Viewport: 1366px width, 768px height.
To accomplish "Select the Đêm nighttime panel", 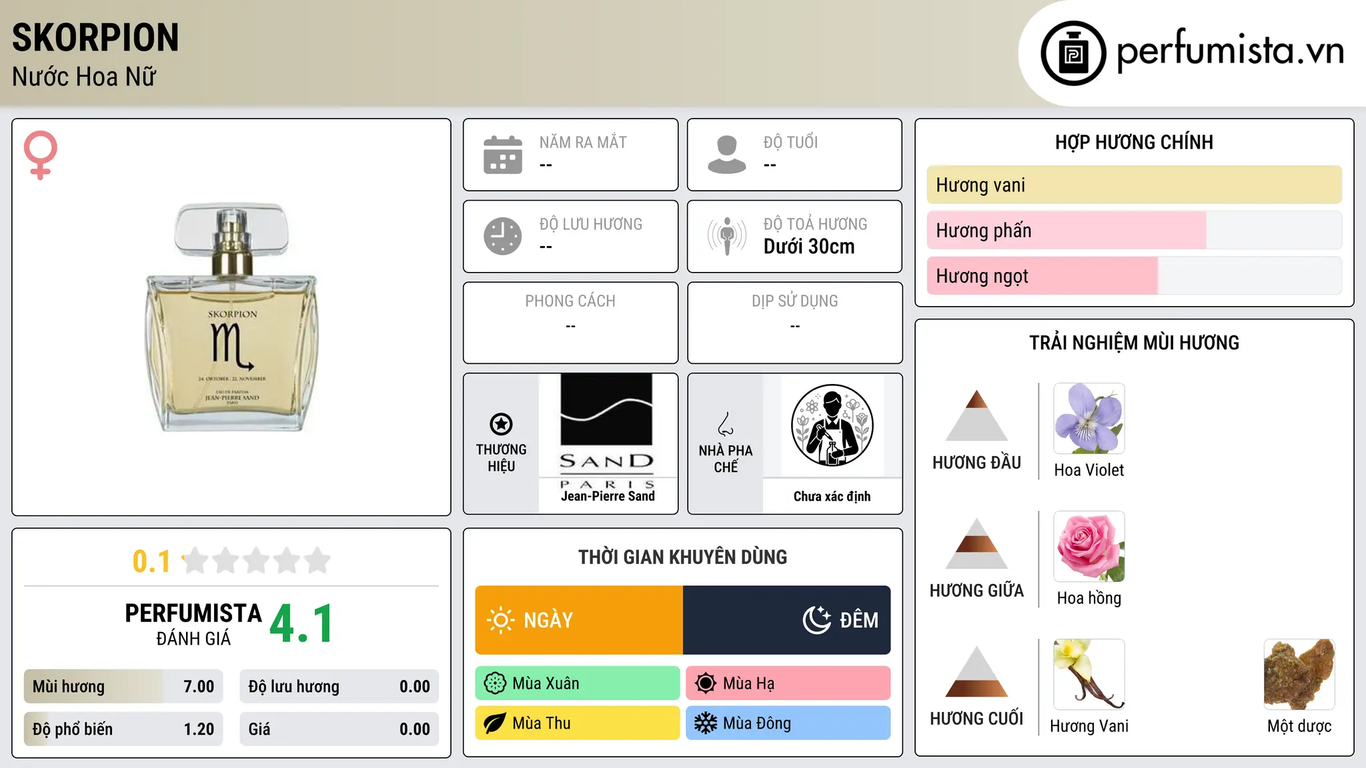I will click(787, 620).
